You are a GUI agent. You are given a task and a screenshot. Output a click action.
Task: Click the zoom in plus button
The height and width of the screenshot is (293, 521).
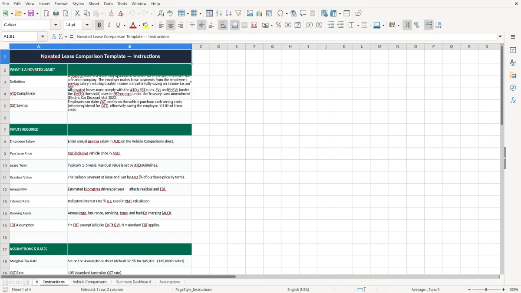coord(504,290)
